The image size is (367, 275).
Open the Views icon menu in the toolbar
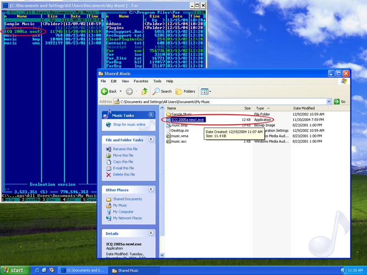point(205,91)
